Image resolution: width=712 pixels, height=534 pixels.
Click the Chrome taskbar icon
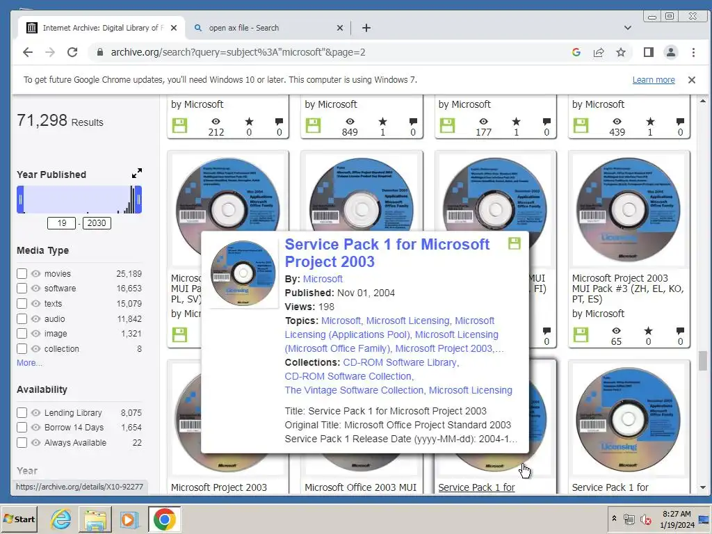164,519
